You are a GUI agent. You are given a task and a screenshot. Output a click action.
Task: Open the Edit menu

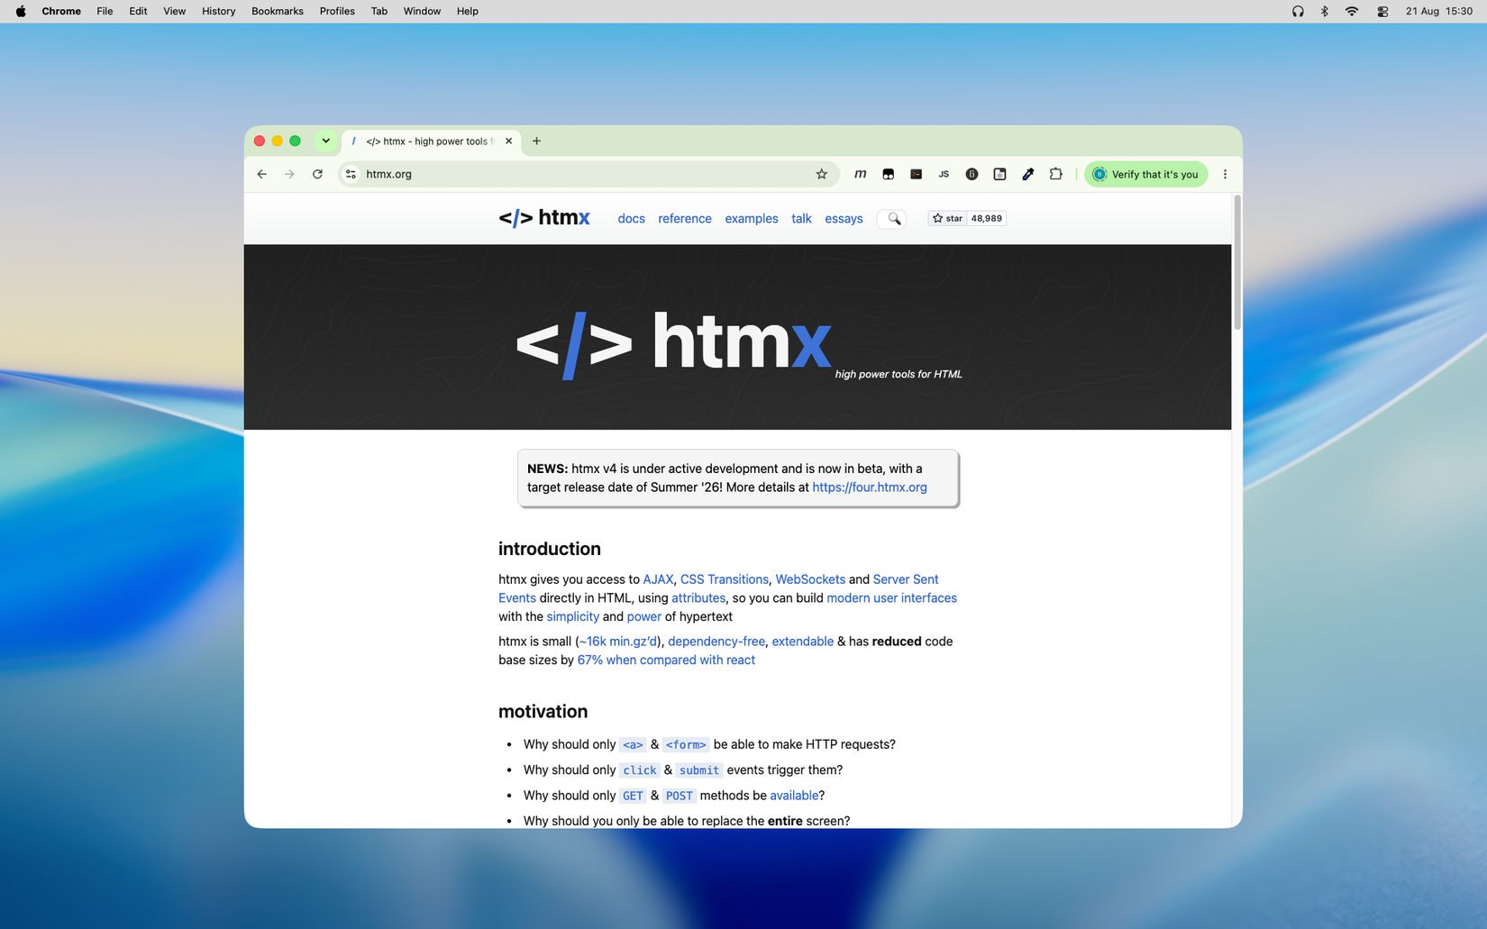[138, 11]
